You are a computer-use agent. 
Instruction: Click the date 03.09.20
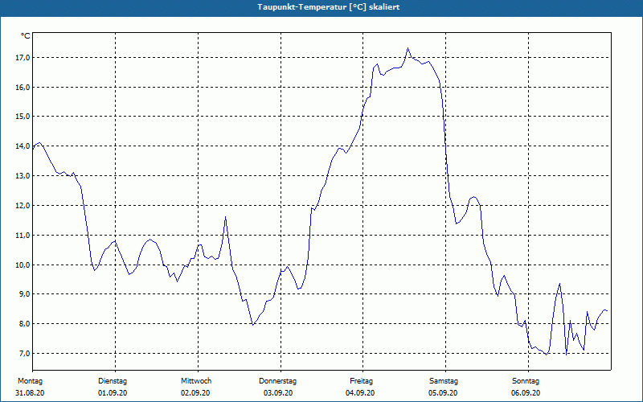pos(278,393)
